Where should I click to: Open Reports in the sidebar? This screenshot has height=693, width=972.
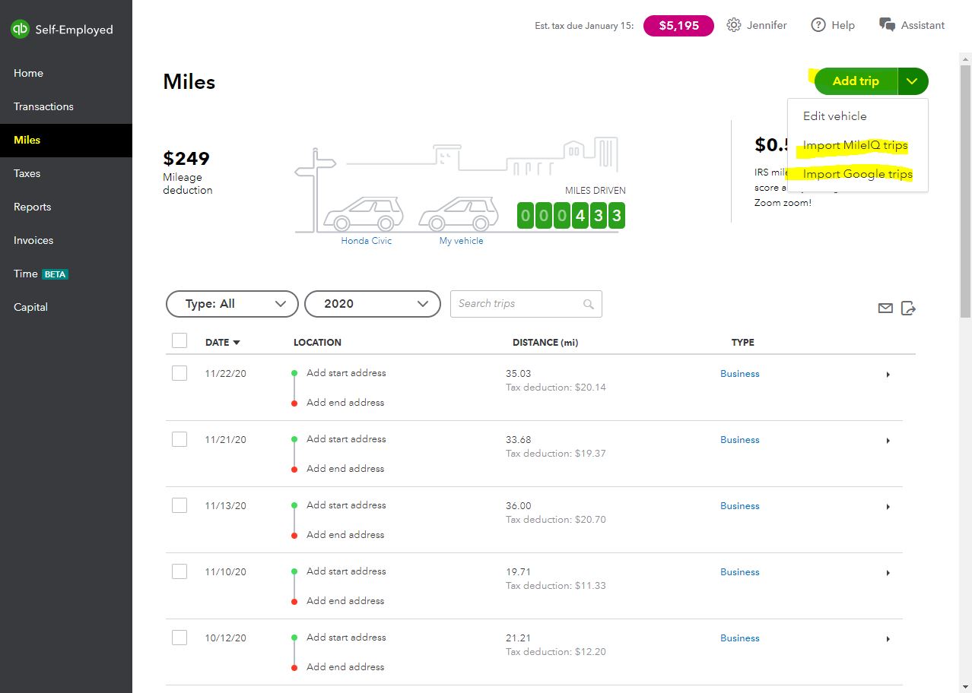tap(66, 207)
